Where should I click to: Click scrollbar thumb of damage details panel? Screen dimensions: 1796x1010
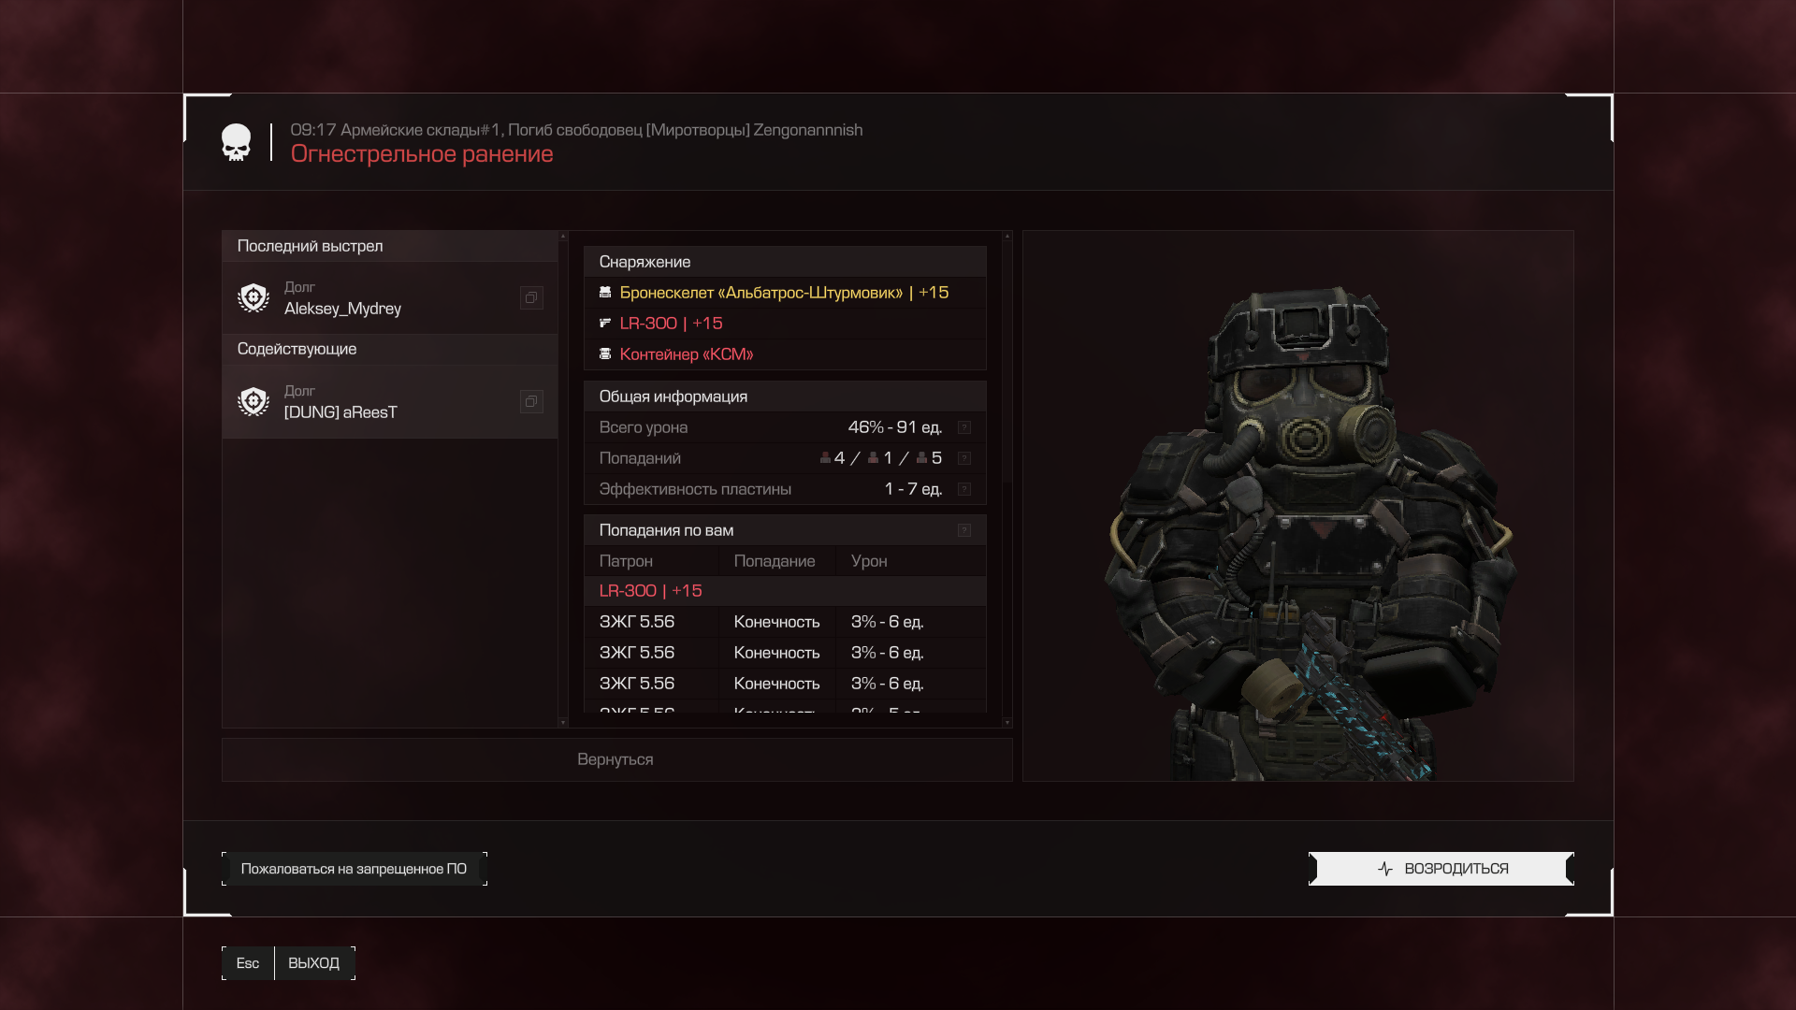point(1007,363)
